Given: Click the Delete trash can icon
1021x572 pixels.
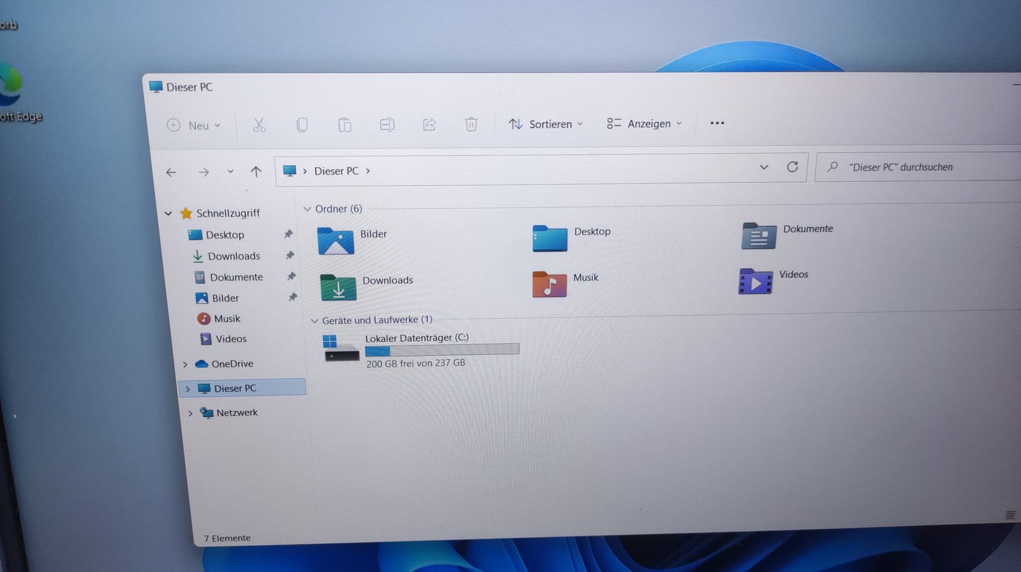Looking at the screenshot, I should [x=471, y=124].
